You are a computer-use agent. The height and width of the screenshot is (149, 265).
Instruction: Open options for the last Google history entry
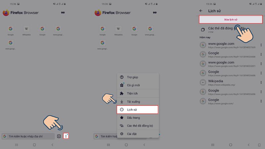point(261,101)
